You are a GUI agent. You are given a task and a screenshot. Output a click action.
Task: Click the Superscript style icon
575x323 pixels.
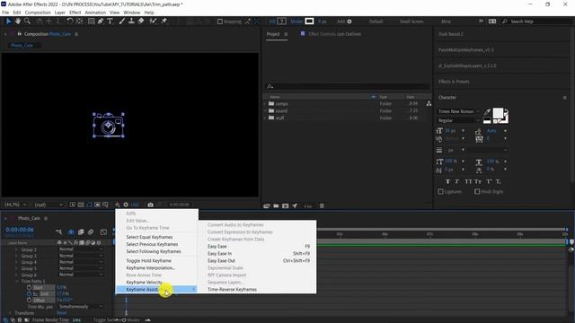pyautogui.click(x=489, y=181)
